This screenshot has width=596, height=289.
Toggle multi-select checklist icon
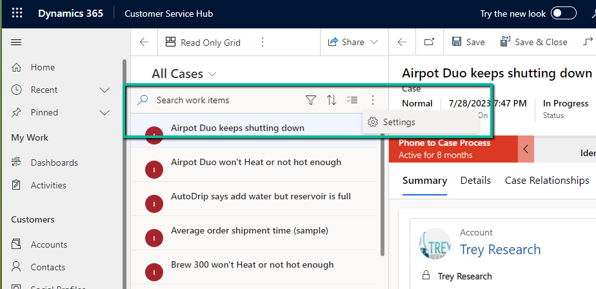(352, 100)
